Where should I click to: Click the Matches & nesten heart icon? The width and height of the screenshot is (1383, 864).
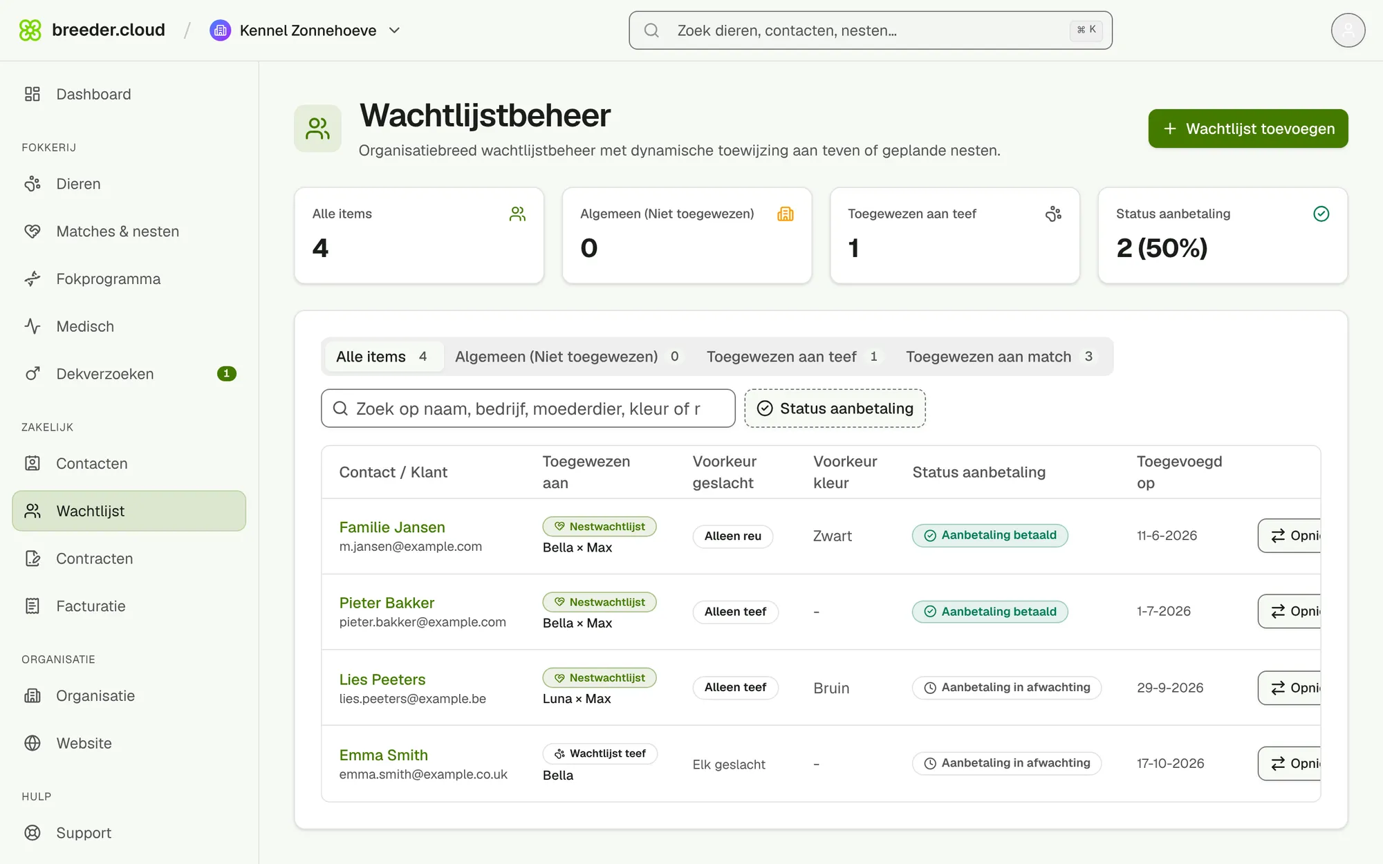tap(33, 232)
